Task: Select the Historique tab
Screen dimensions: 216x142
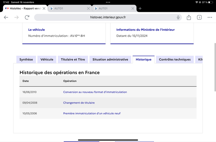Action: coord(144,60)
